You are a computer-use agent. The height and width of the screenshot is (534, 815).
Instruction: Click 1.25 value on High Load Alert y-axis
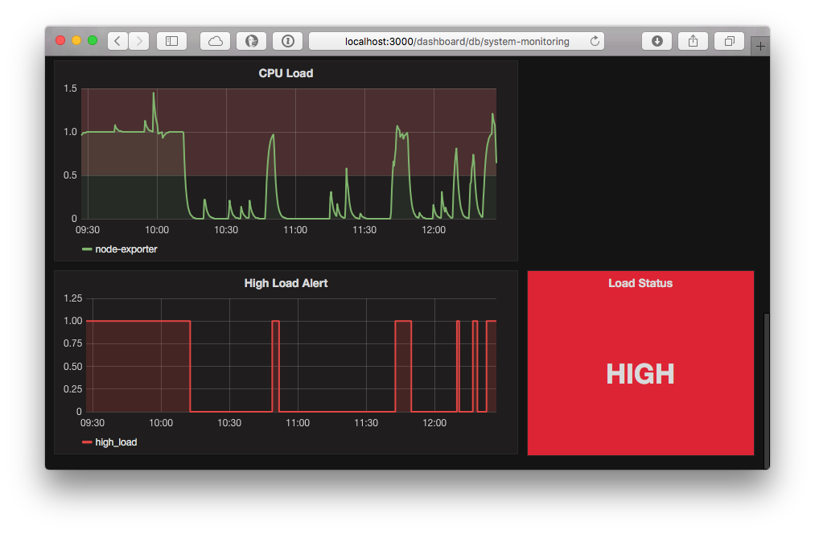pos(72,298)
